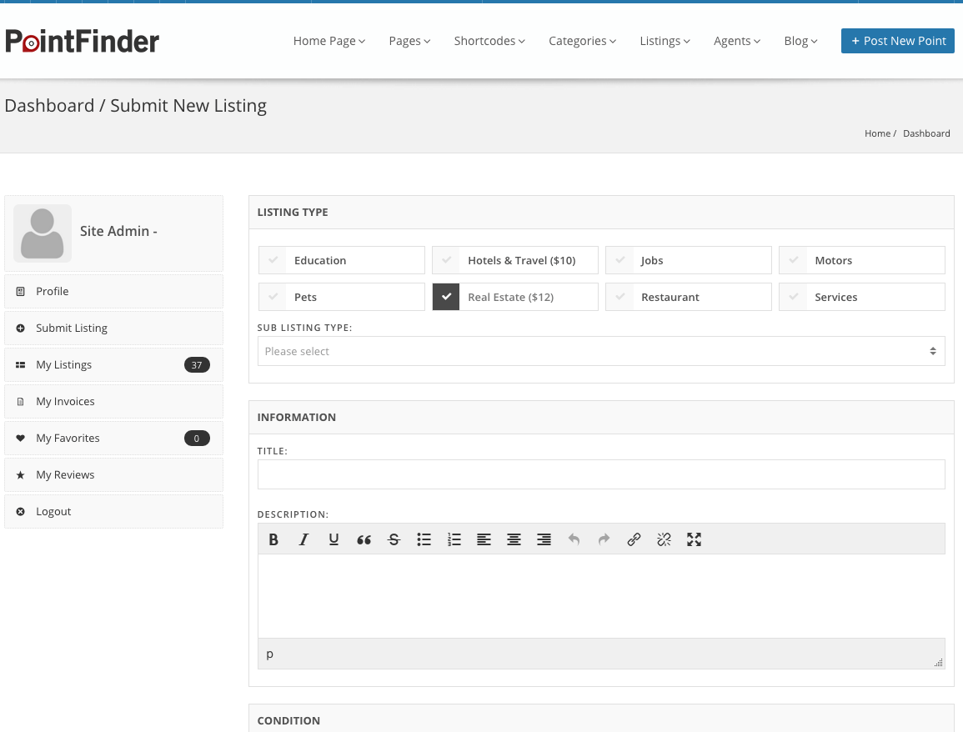
Task: Click the Bold formatting icon
Action: (x=273, y=539)
